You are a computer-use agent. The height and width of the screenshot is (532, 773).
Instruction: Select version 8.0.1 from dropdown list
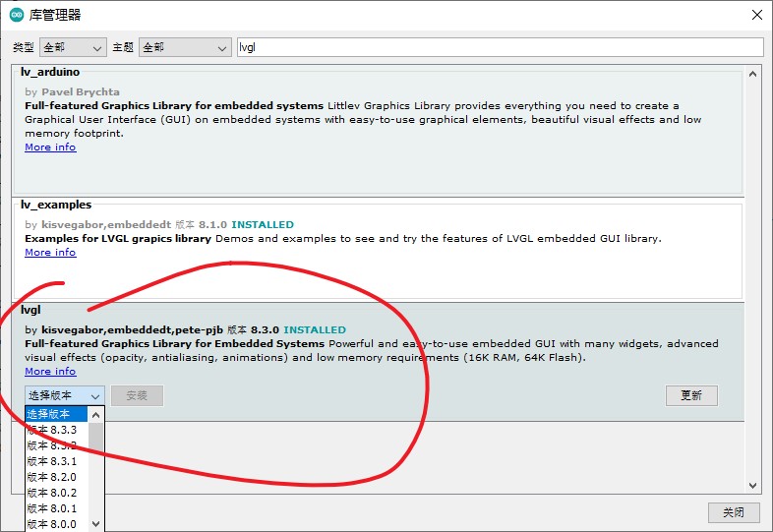point(56,508)
